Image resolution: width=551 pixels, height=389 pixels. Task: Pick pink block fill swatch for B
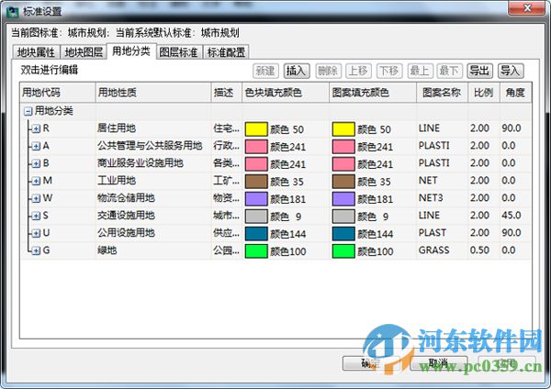(x=256, y=164)
